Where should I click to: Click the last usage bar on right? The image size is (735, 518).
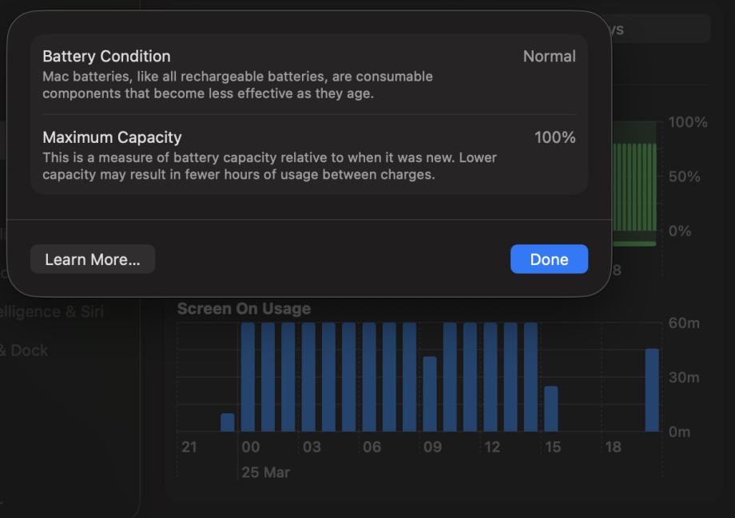(x=652, y=389)
